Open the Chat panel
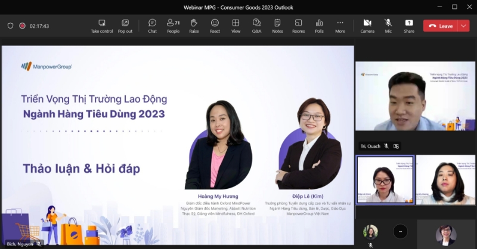The width and height of the screenshot is (477, 249). click(x=152, y=26)
